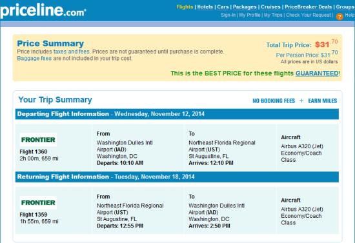The width and height of the screenshot is (355, 243).
Task: Click the Departing Flight Information header bar
Action: pos(177,114)
